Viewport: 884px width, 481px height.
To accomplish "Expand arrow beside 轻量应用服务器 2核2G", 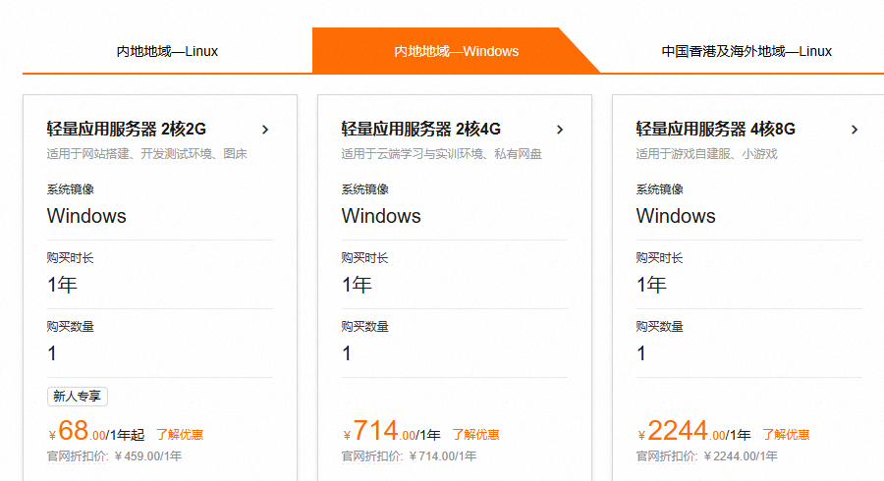I will 265,130.
